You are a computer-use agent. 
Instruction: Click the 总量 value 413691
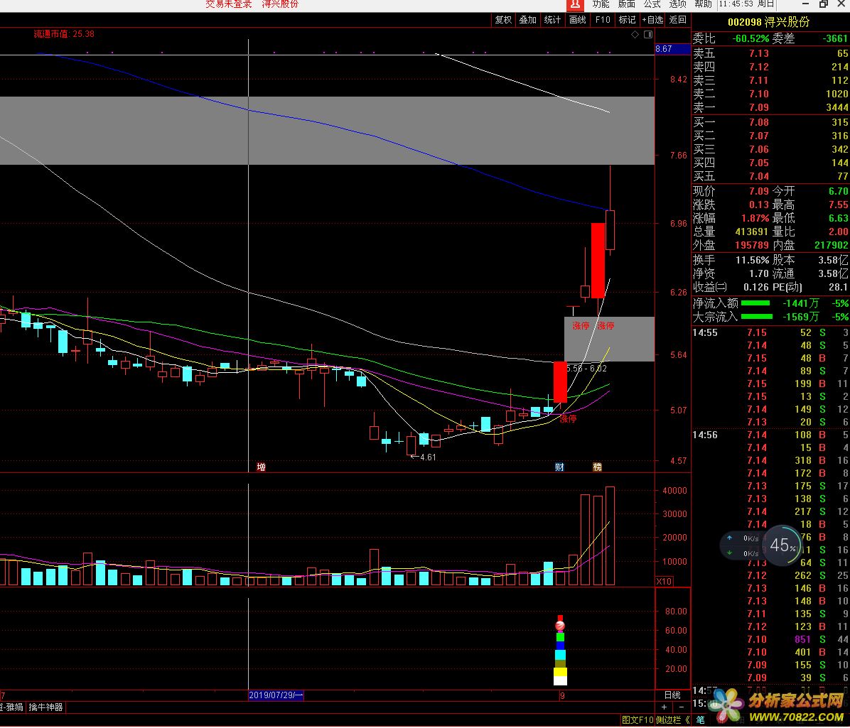coord(751,232)
